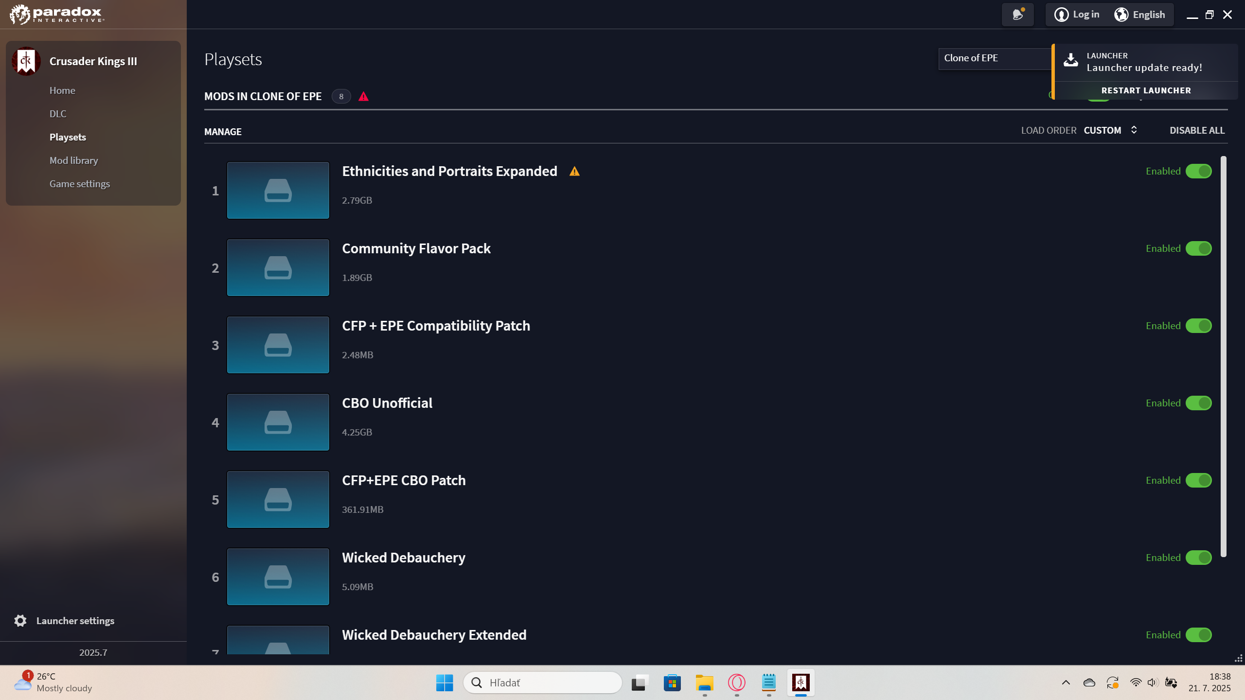Click the Crusader Kings III game logo
Image resolution: width=1245 pixels, height=700 pixels.
point(26,61)
